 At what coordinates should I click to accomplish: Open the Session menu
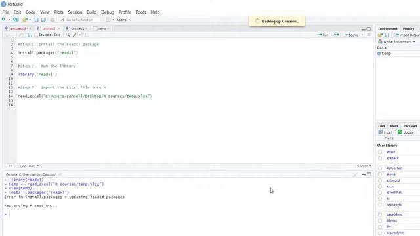pyautogui.click(x=75, y=12)
